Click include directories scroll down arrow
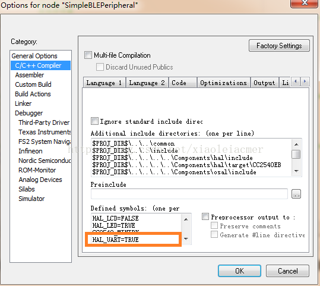The image size is (320, 286). click(x=296, y=171)
